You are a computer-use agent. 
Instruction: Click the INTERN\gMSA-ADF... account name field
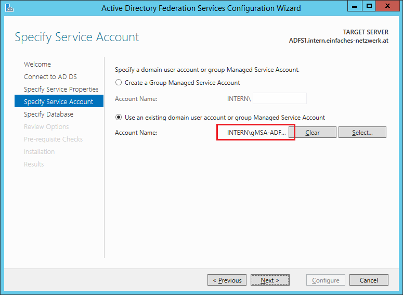(x=256, y=133)
